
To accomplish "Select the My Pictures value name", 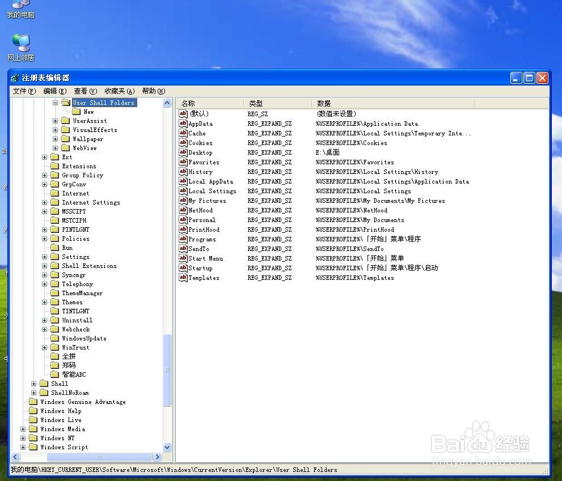I will [x=207, y=201].
